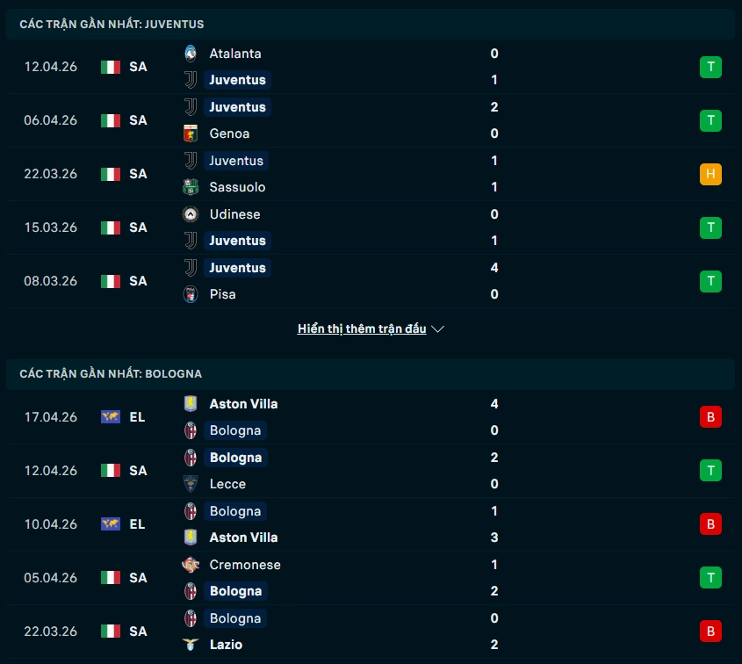The width and height of the screenshot is (742, 664).
Task: Click the red B badge for Aston Villa 4-0 match
Action: click(710, 417)
